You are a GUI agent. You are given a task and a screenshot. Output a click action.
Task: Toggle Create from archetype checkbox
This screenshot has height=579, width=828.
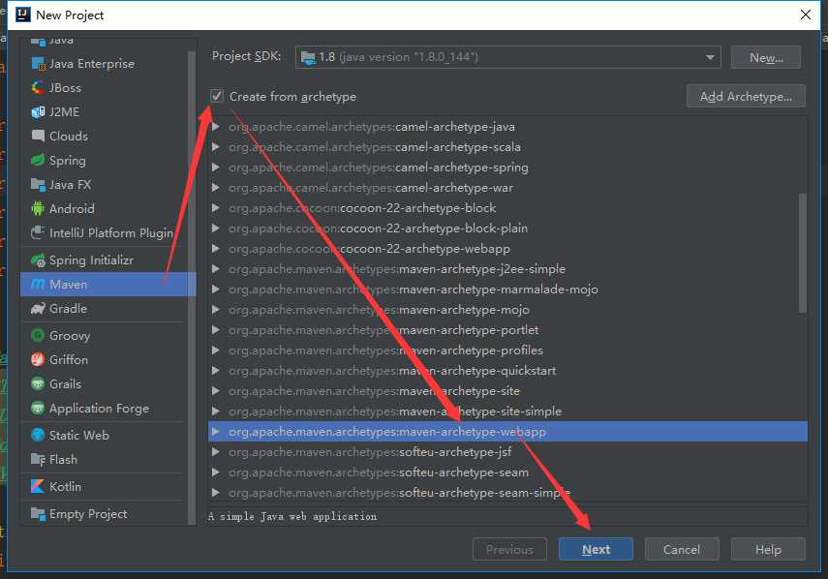[217, 96]
